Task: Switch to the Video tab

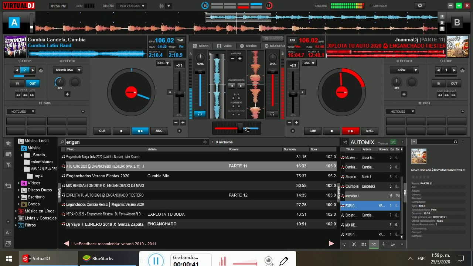Action: click(224, 46)
